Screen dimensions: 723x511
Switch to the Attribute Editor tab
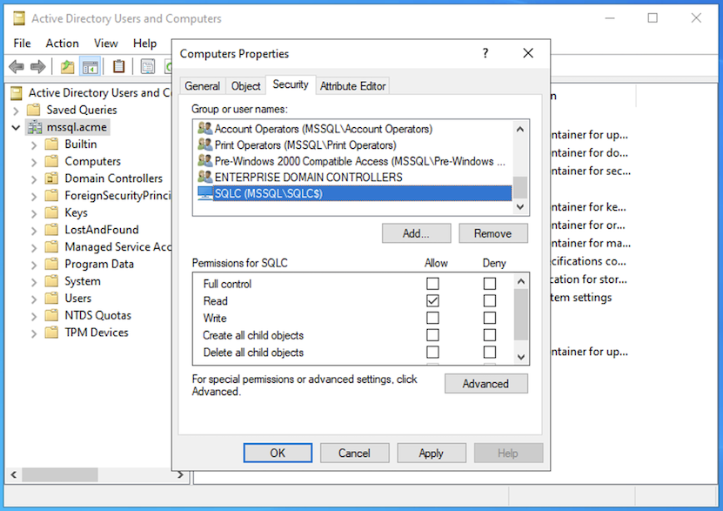(x=352, y=85)
